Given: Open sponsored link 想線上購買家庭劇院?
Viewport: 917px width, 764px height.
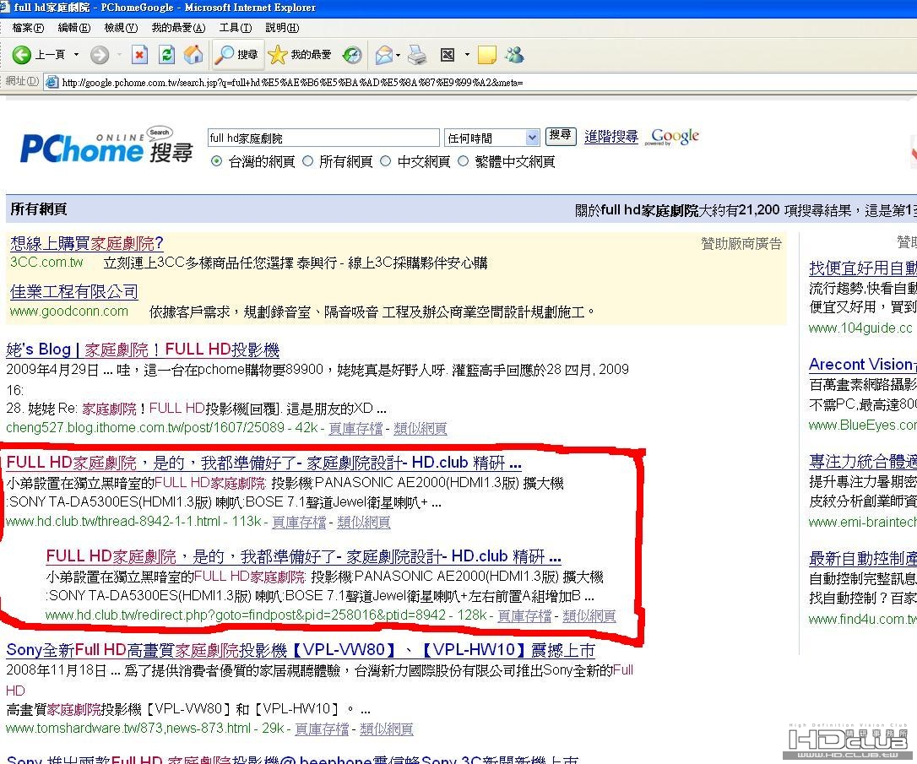Looking at the screenshot, I should [87, 243].
